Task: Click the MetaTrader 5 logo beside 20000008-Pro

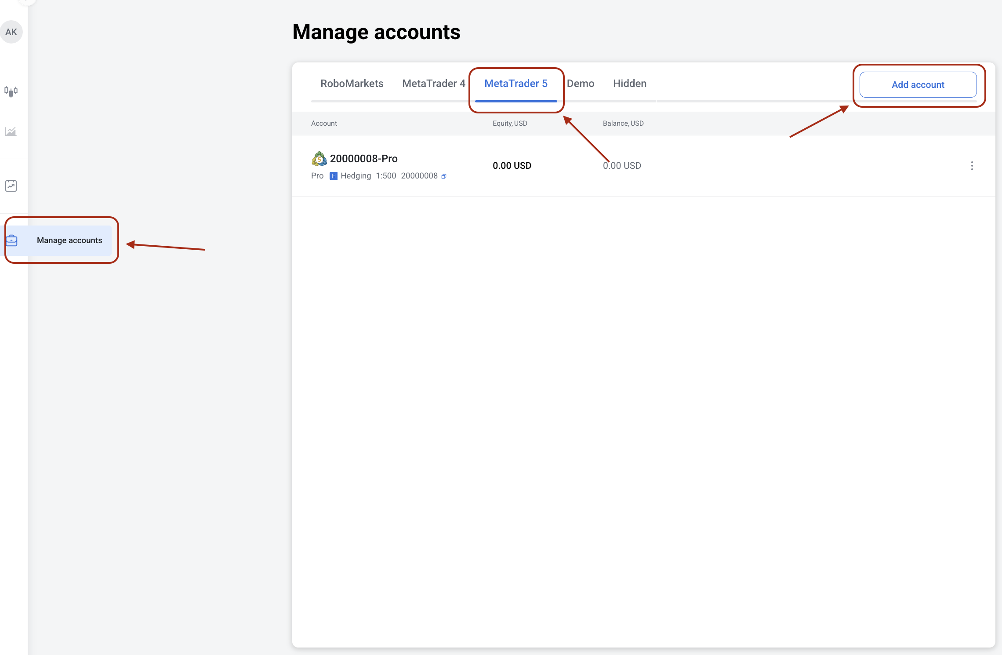Action: (x=319, y=159)
